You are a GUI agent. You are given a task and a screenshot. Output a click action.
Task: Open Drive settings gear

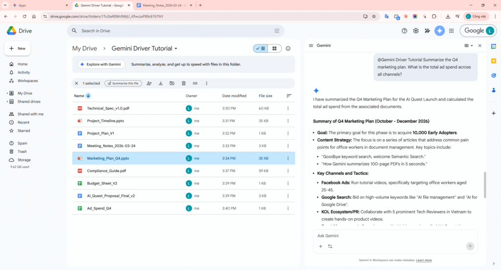tap(416, 31)
